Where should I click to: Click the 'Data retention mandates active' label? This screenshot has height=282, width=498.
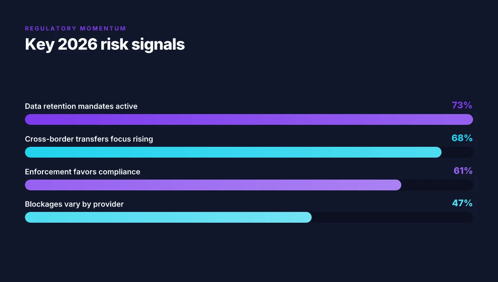tap(81, 106)
